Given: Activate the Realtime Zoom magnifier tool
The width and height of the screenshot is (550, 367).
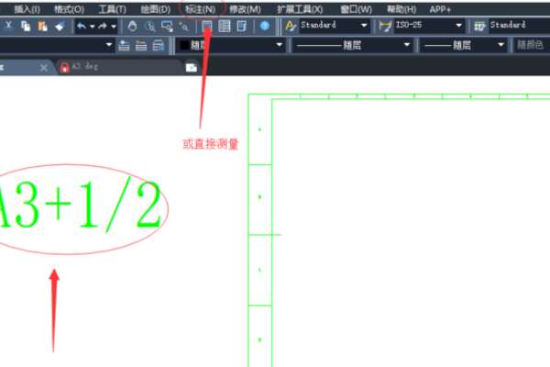Looking at the screenshot, I should click(x=149, y=26).
